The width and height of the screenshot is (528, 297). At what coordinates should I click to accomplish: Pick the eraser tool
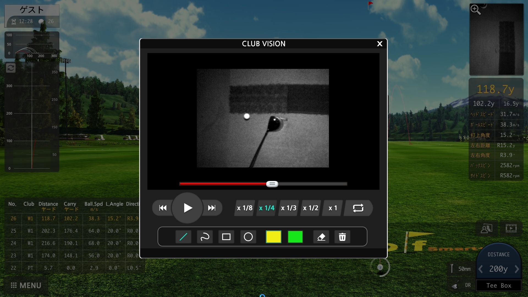tap(321, 237)
